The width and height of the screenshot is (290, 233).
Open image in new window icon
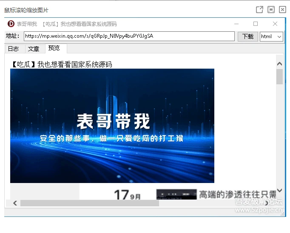[259, 10]
